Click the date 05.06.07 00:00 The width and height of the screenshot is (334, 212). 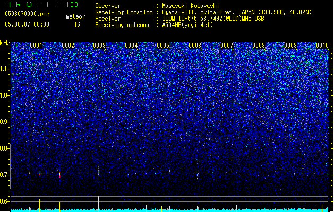click(x=27, y=24)
